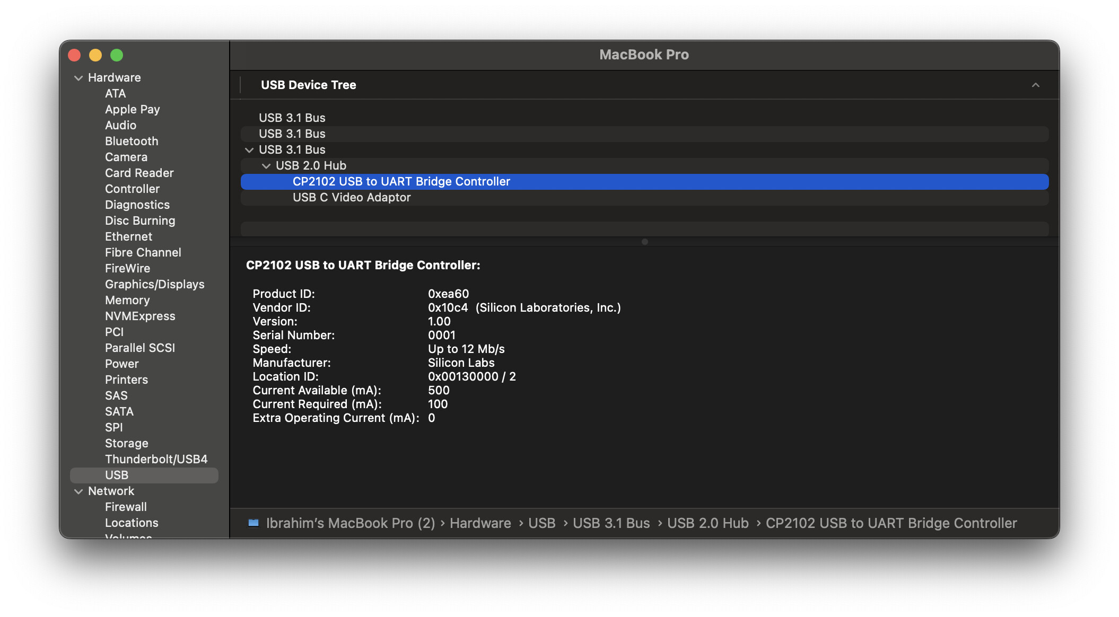The width and height of the screenshot is (1119, 617).
Task: Show Storage information
Action: [126, 443]
